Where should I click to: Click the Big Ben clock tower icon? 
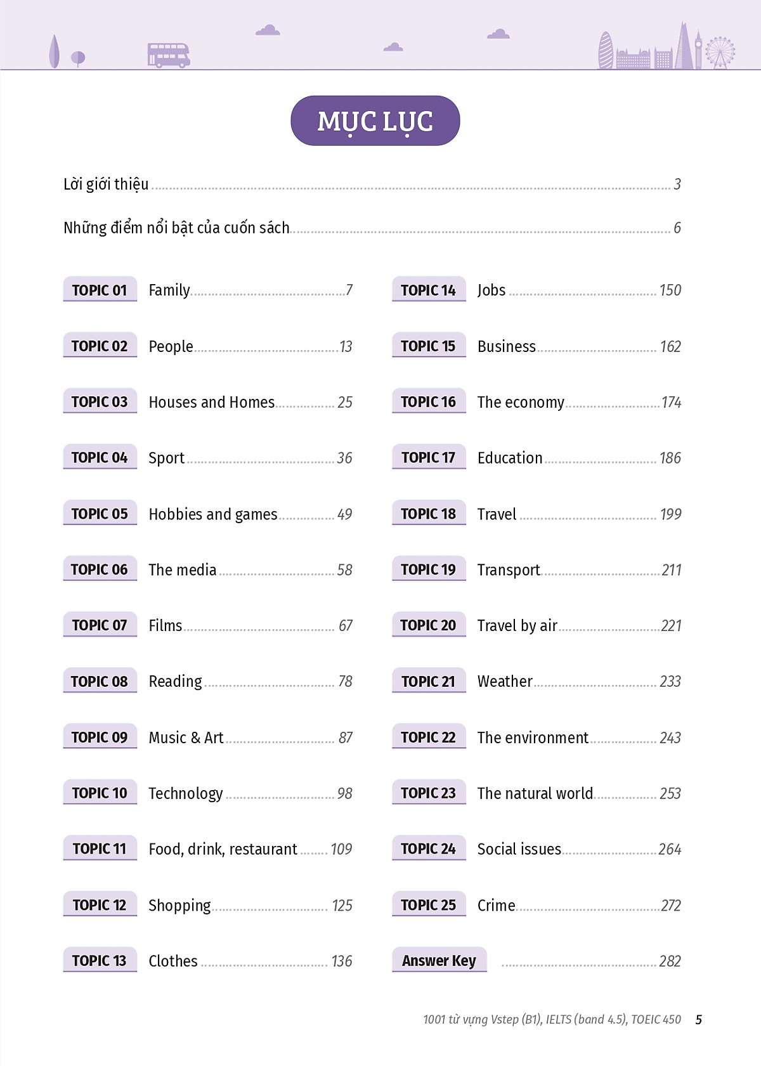[x=698, y=49]
